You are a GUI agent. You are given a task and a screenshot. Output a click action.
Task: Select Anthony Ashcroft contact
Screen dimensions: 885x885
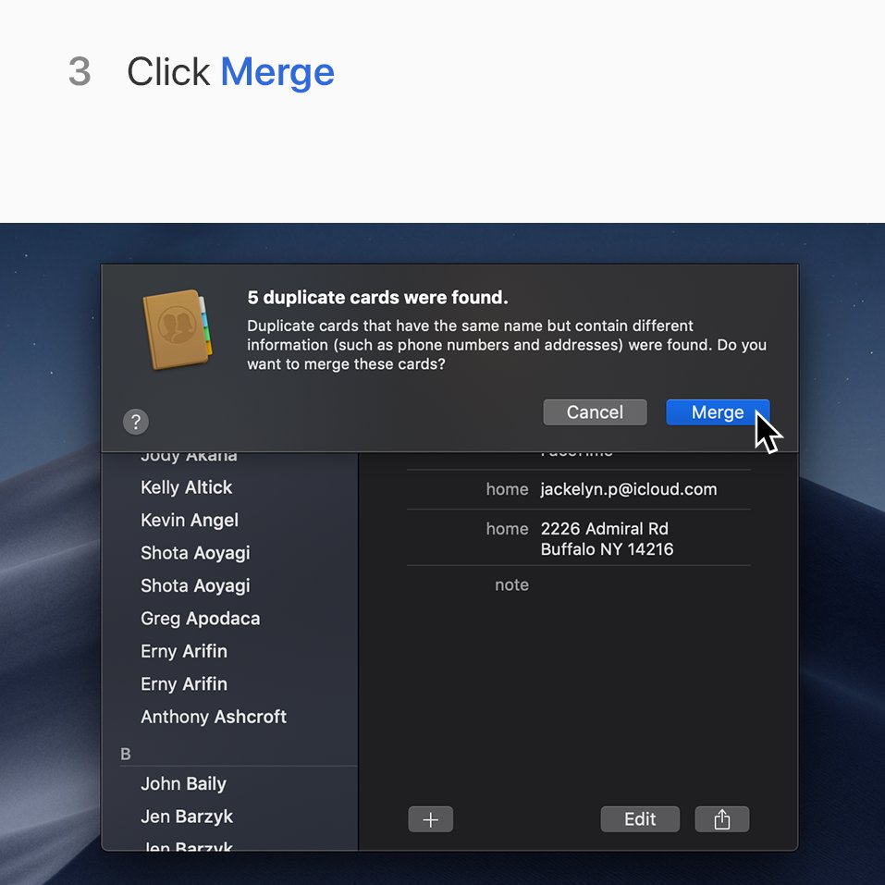coord(214,717)
